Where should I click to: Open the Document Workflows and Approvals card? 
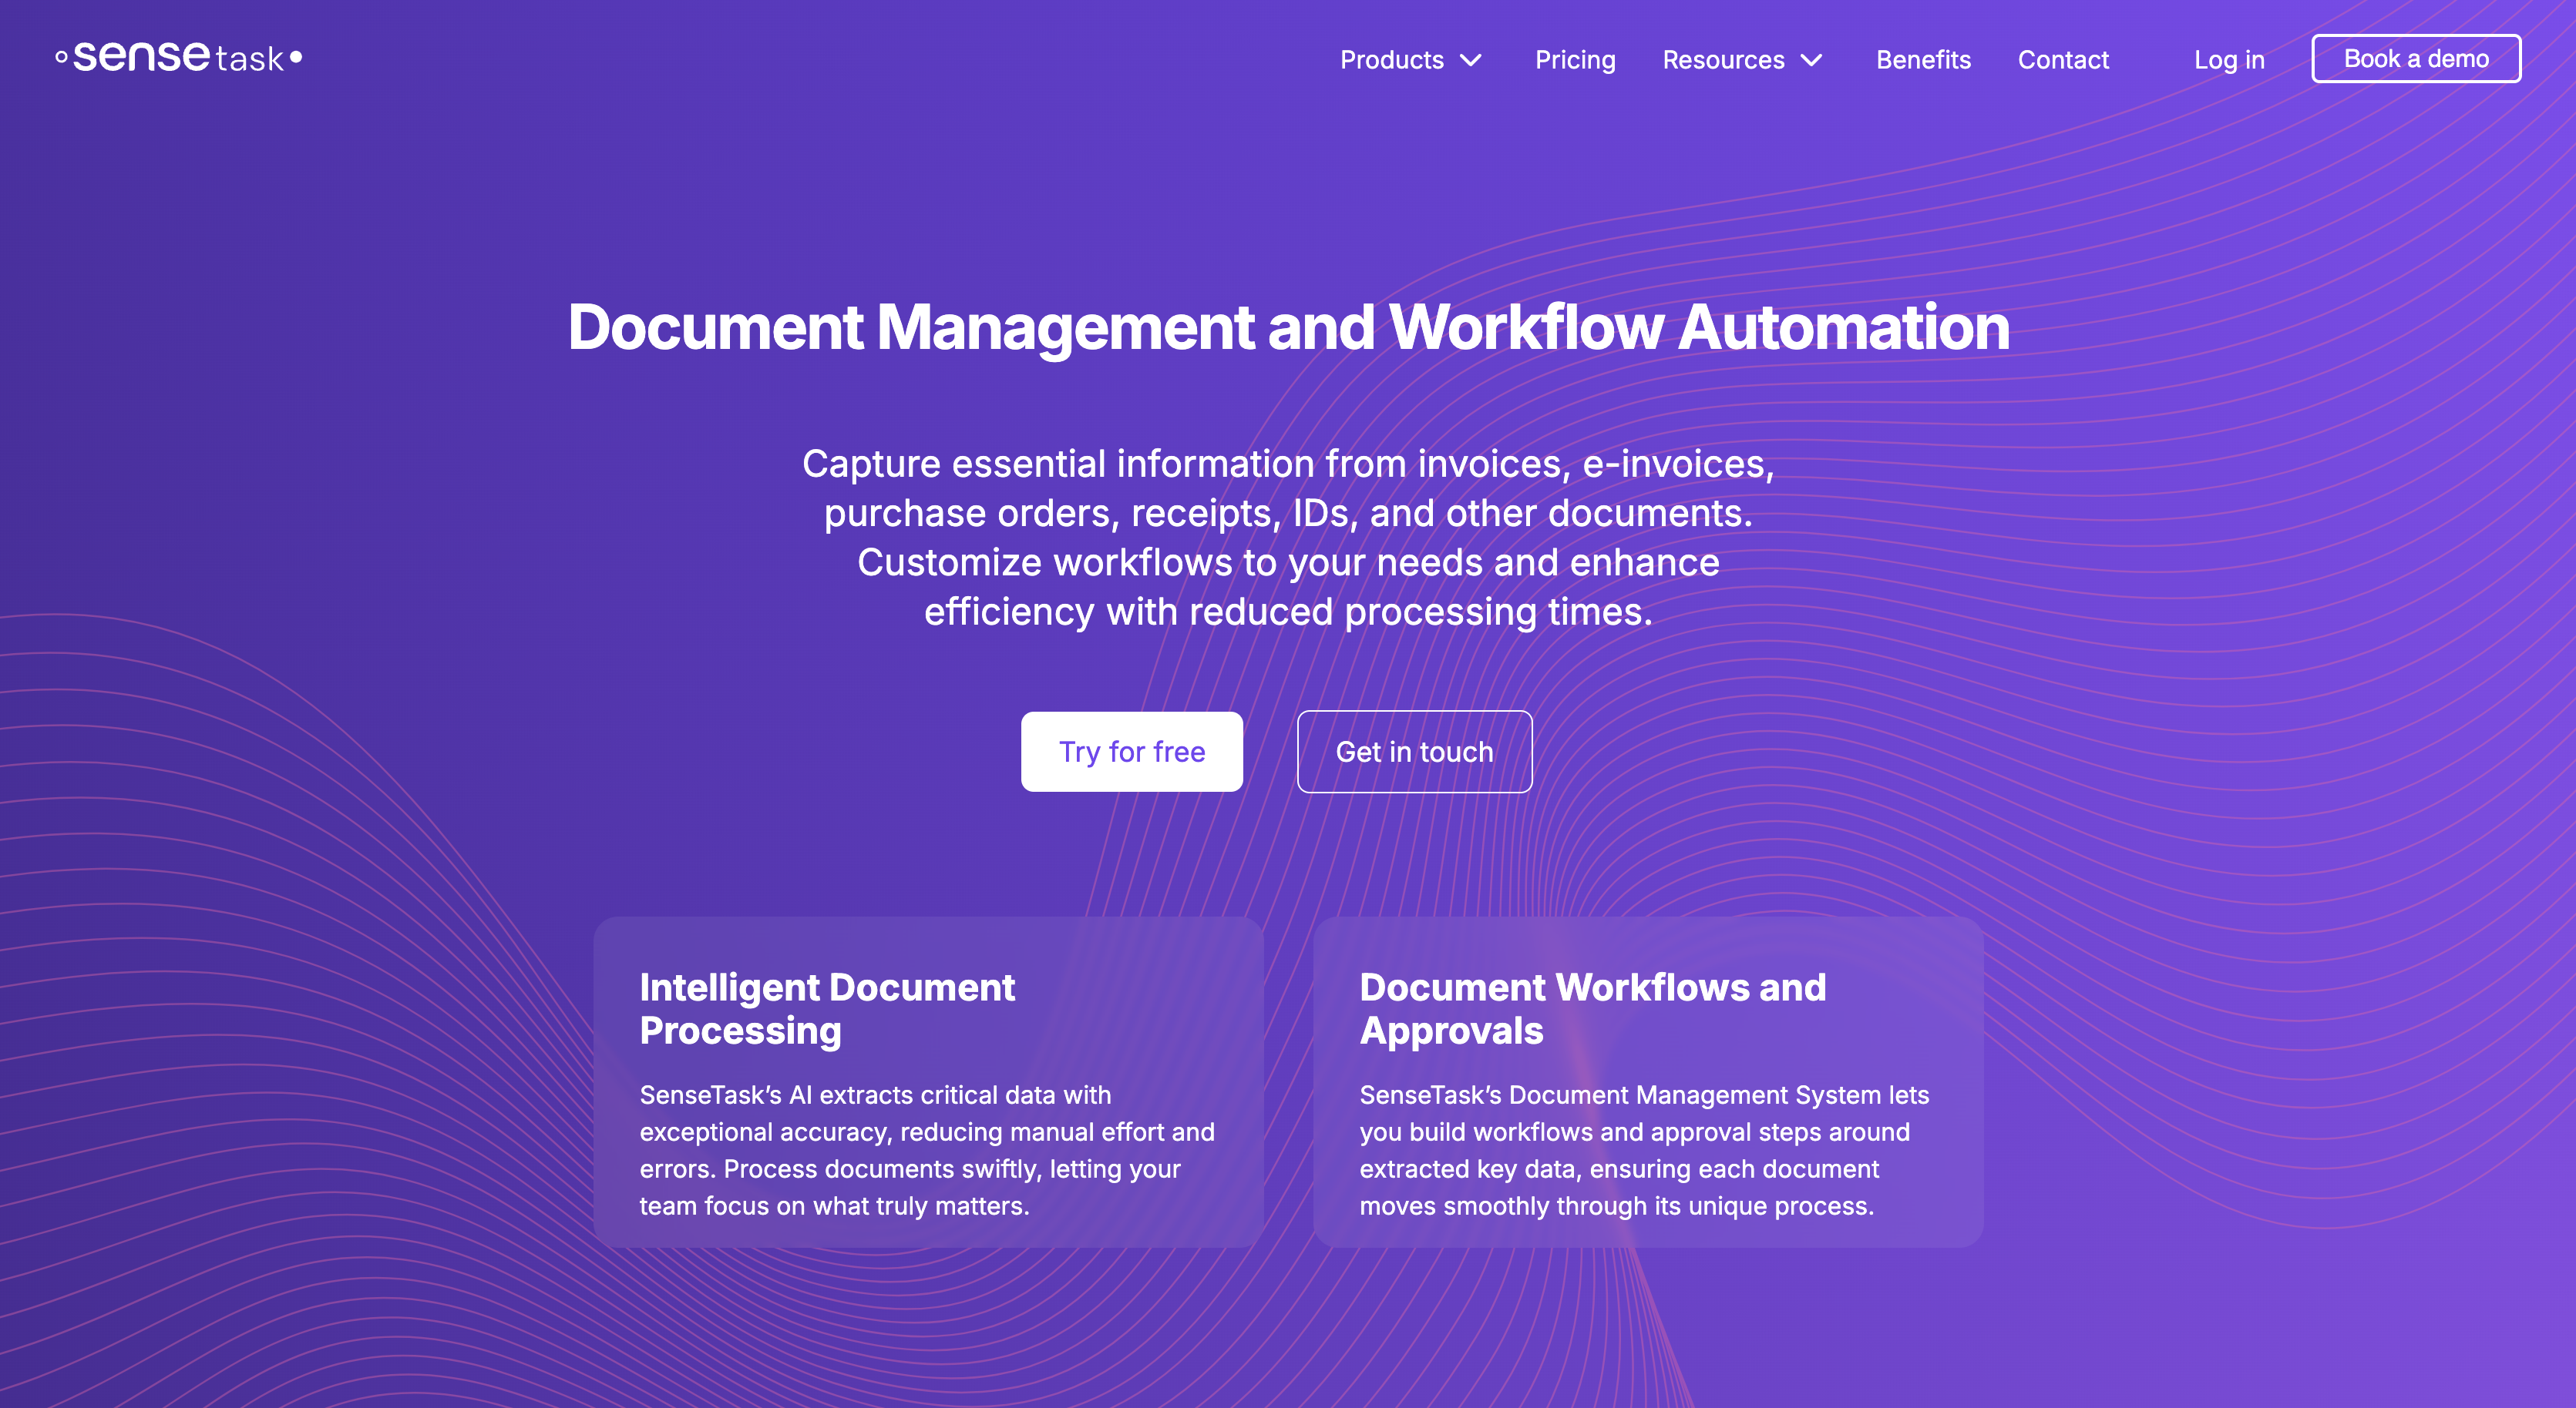[x=1648, y=1082]
